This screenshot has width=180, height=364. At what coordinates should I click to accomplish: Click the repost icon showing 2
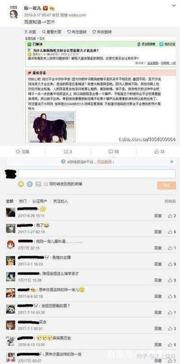click(x=68, y=151)
